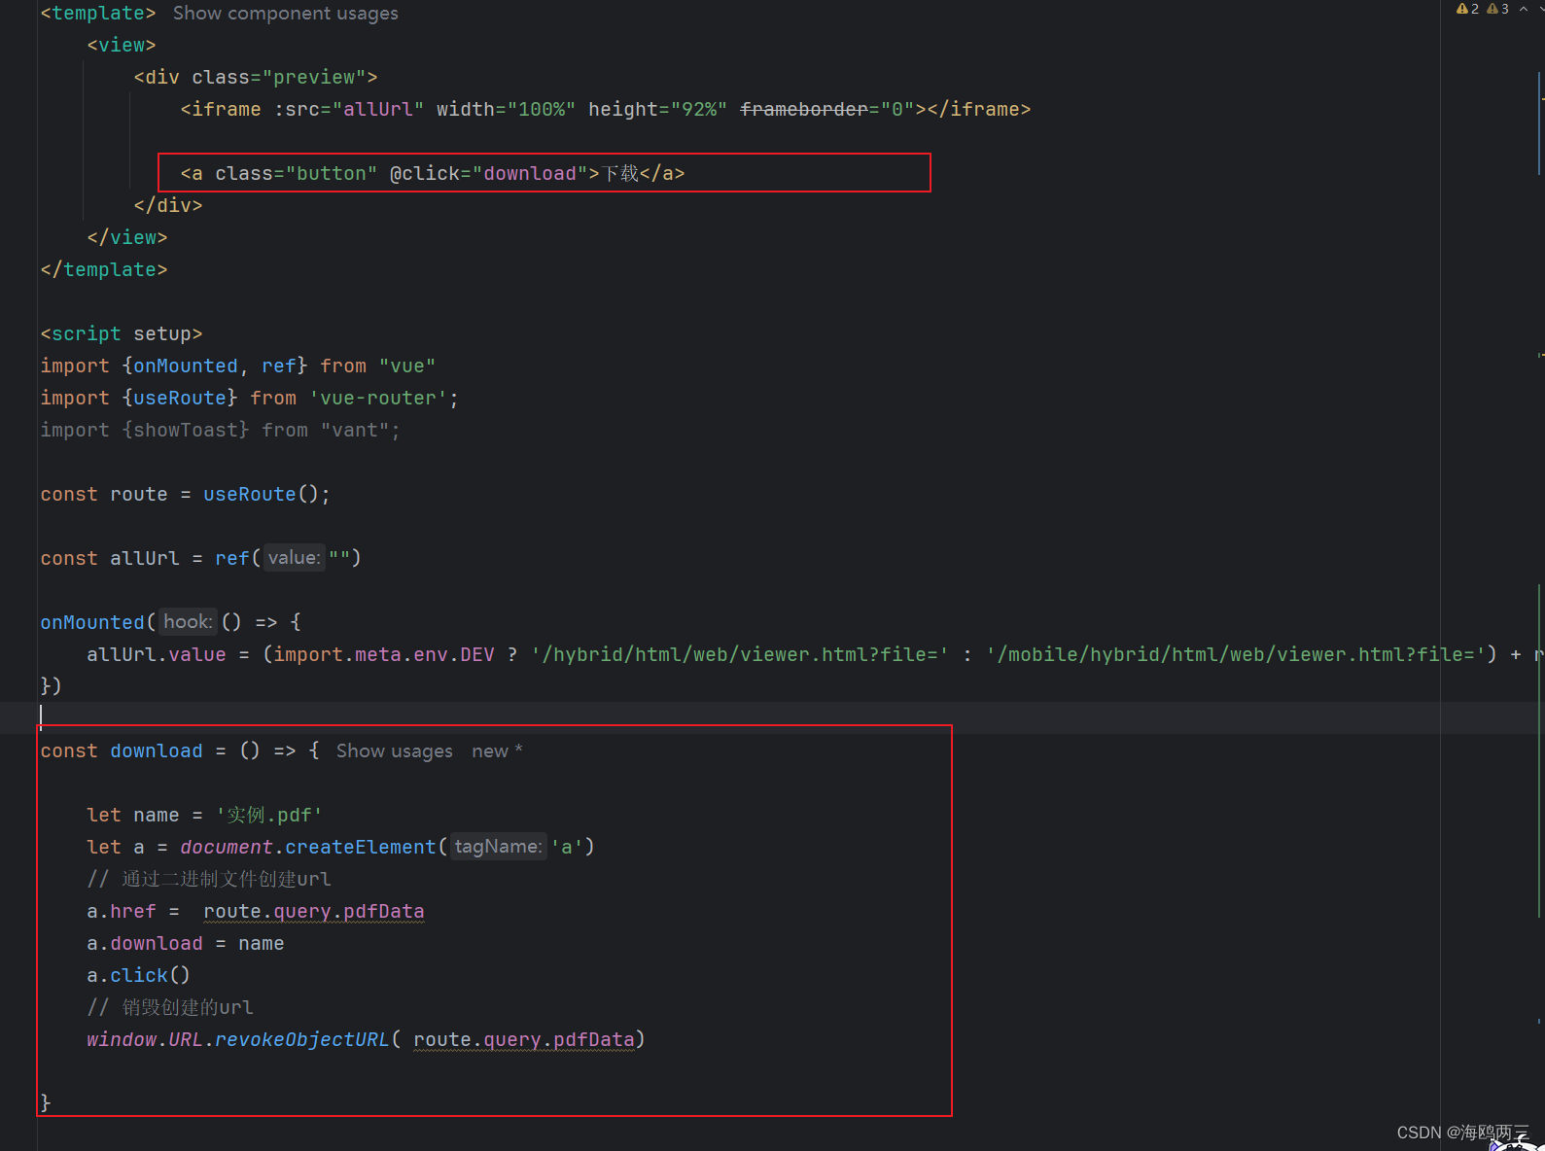Click the a.click() call
Screen dimensions: 1545x1151
tap(139, 976)
